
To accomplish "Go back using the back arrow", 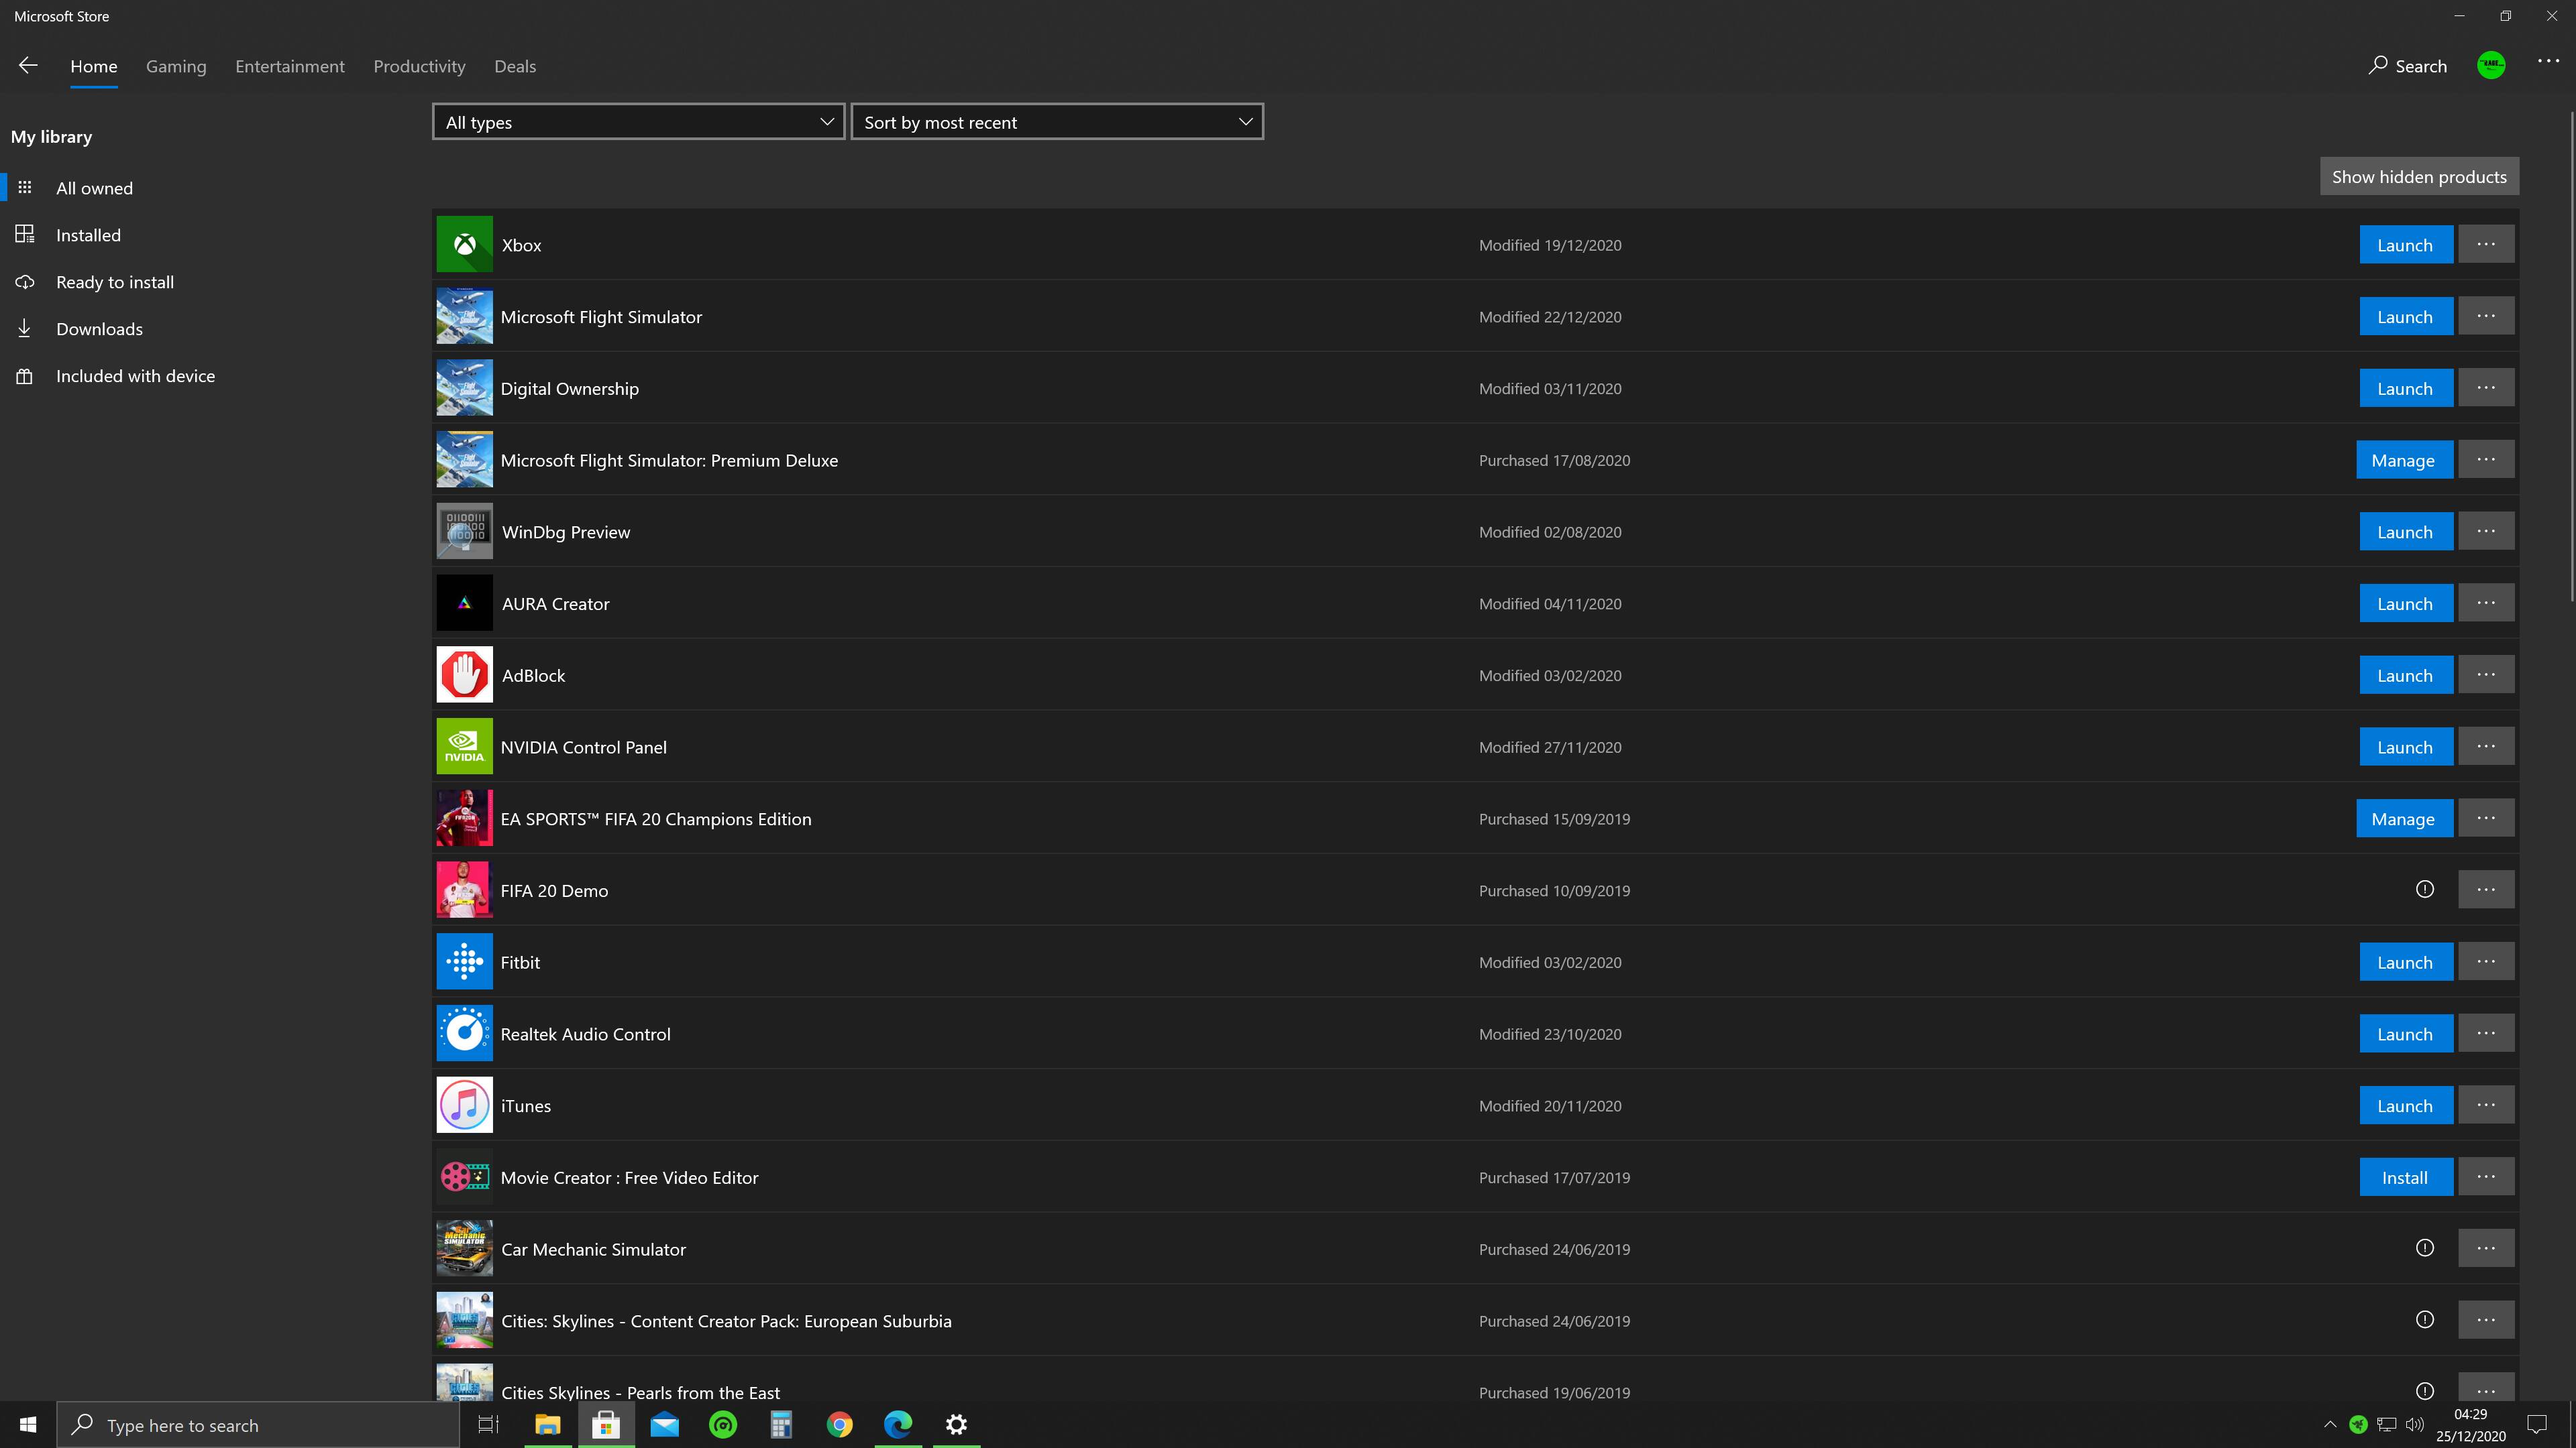I will [x=28, y=66].
